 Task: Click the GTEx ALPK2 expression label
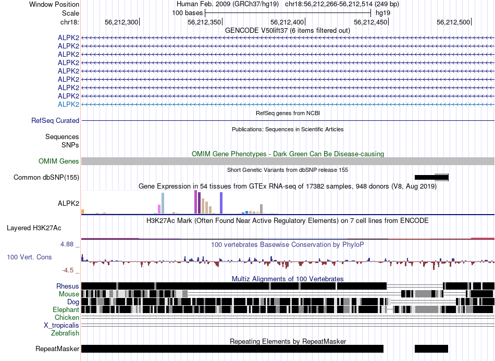click(68, 204)
